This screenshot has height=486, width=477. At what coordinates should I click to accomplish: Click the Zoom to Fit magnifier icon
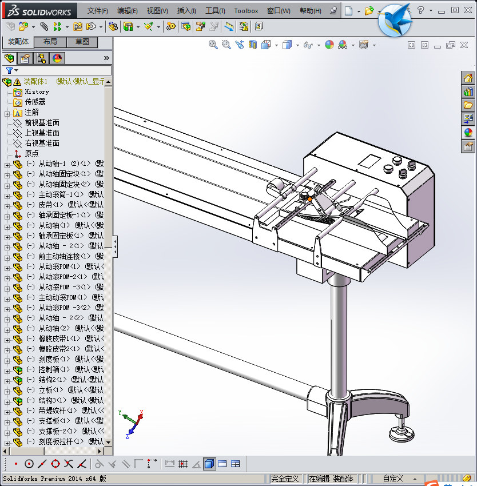click(213, 45)
